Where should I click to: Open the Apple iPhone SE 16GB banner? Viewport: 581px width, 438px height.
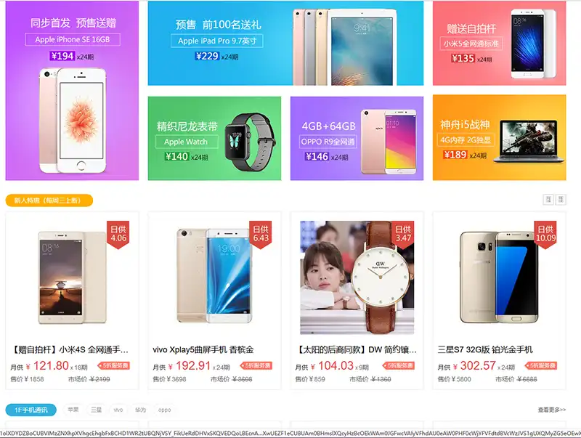coord(72,90)
